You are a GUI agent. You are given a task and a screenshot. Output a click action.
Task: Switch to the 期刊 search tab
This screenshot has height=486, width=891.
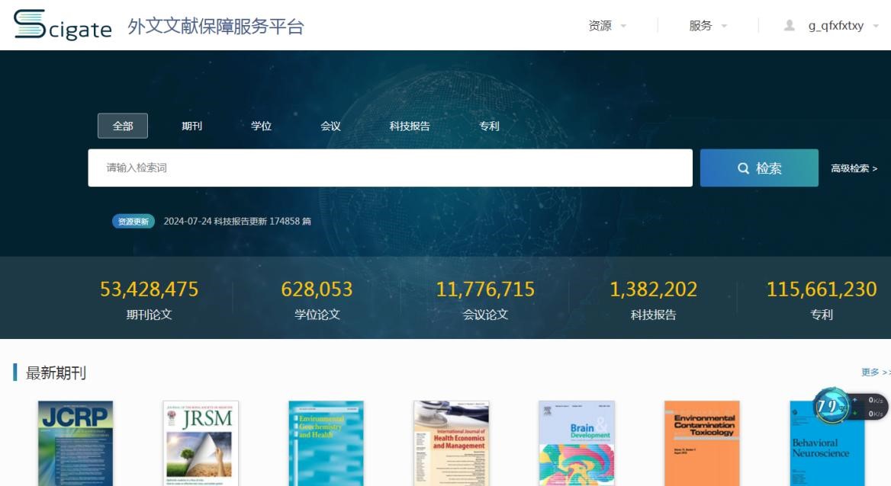tap(191, 126)
